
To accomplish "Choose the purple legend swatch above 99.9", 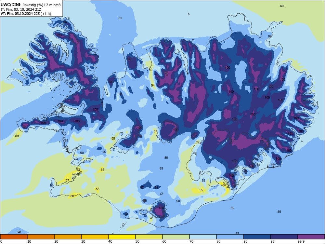I will [311, 237].
